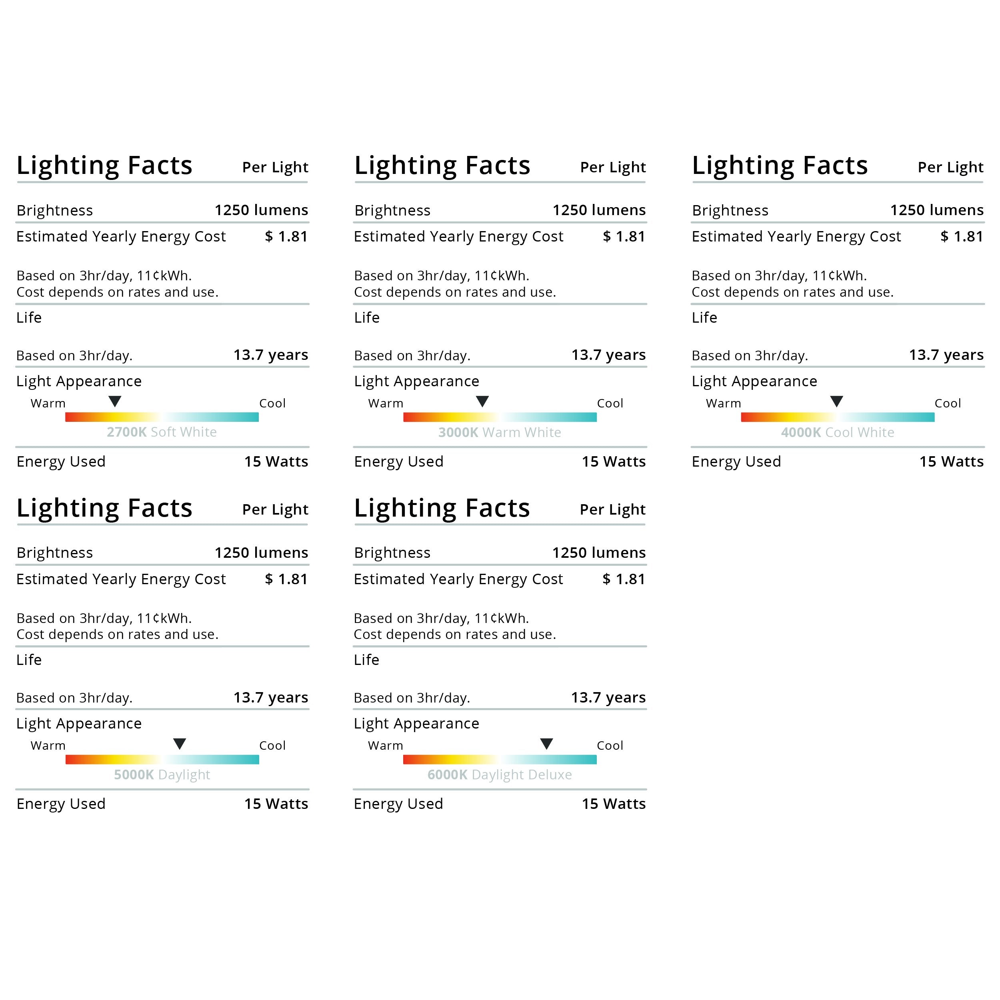This screenshot has width=1000, height=1000.
Task: Click the Cool label beside the 6000K scale
Action: tap(610, 746)
